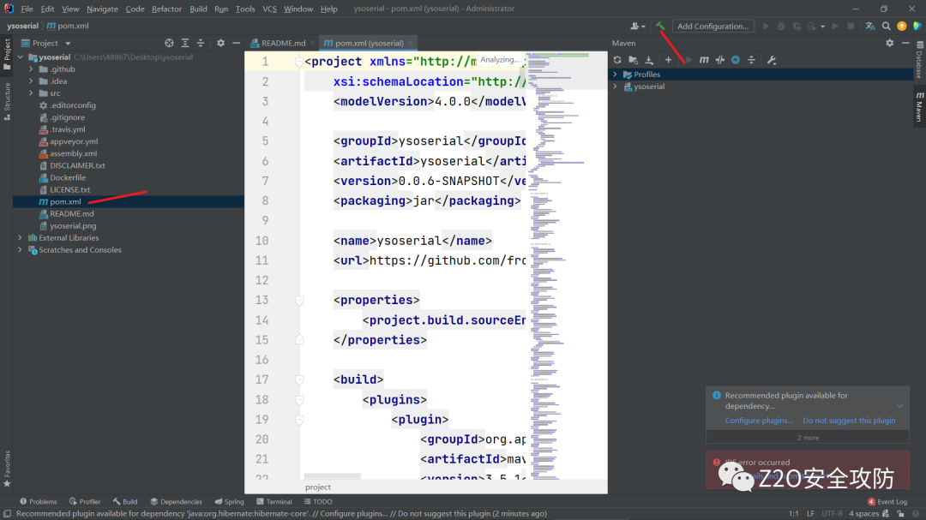Click Structure side tool tab
Viewport: 926px width, 520px height.
point(7,102)
